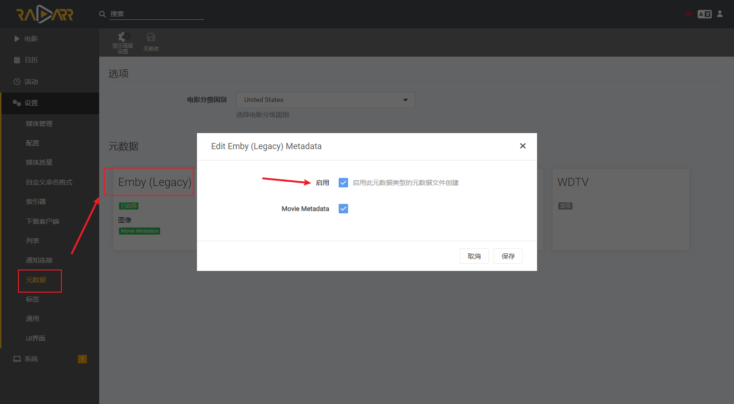Go to 通知连接 settings page

pyautogui.click(x=39, y=260)
